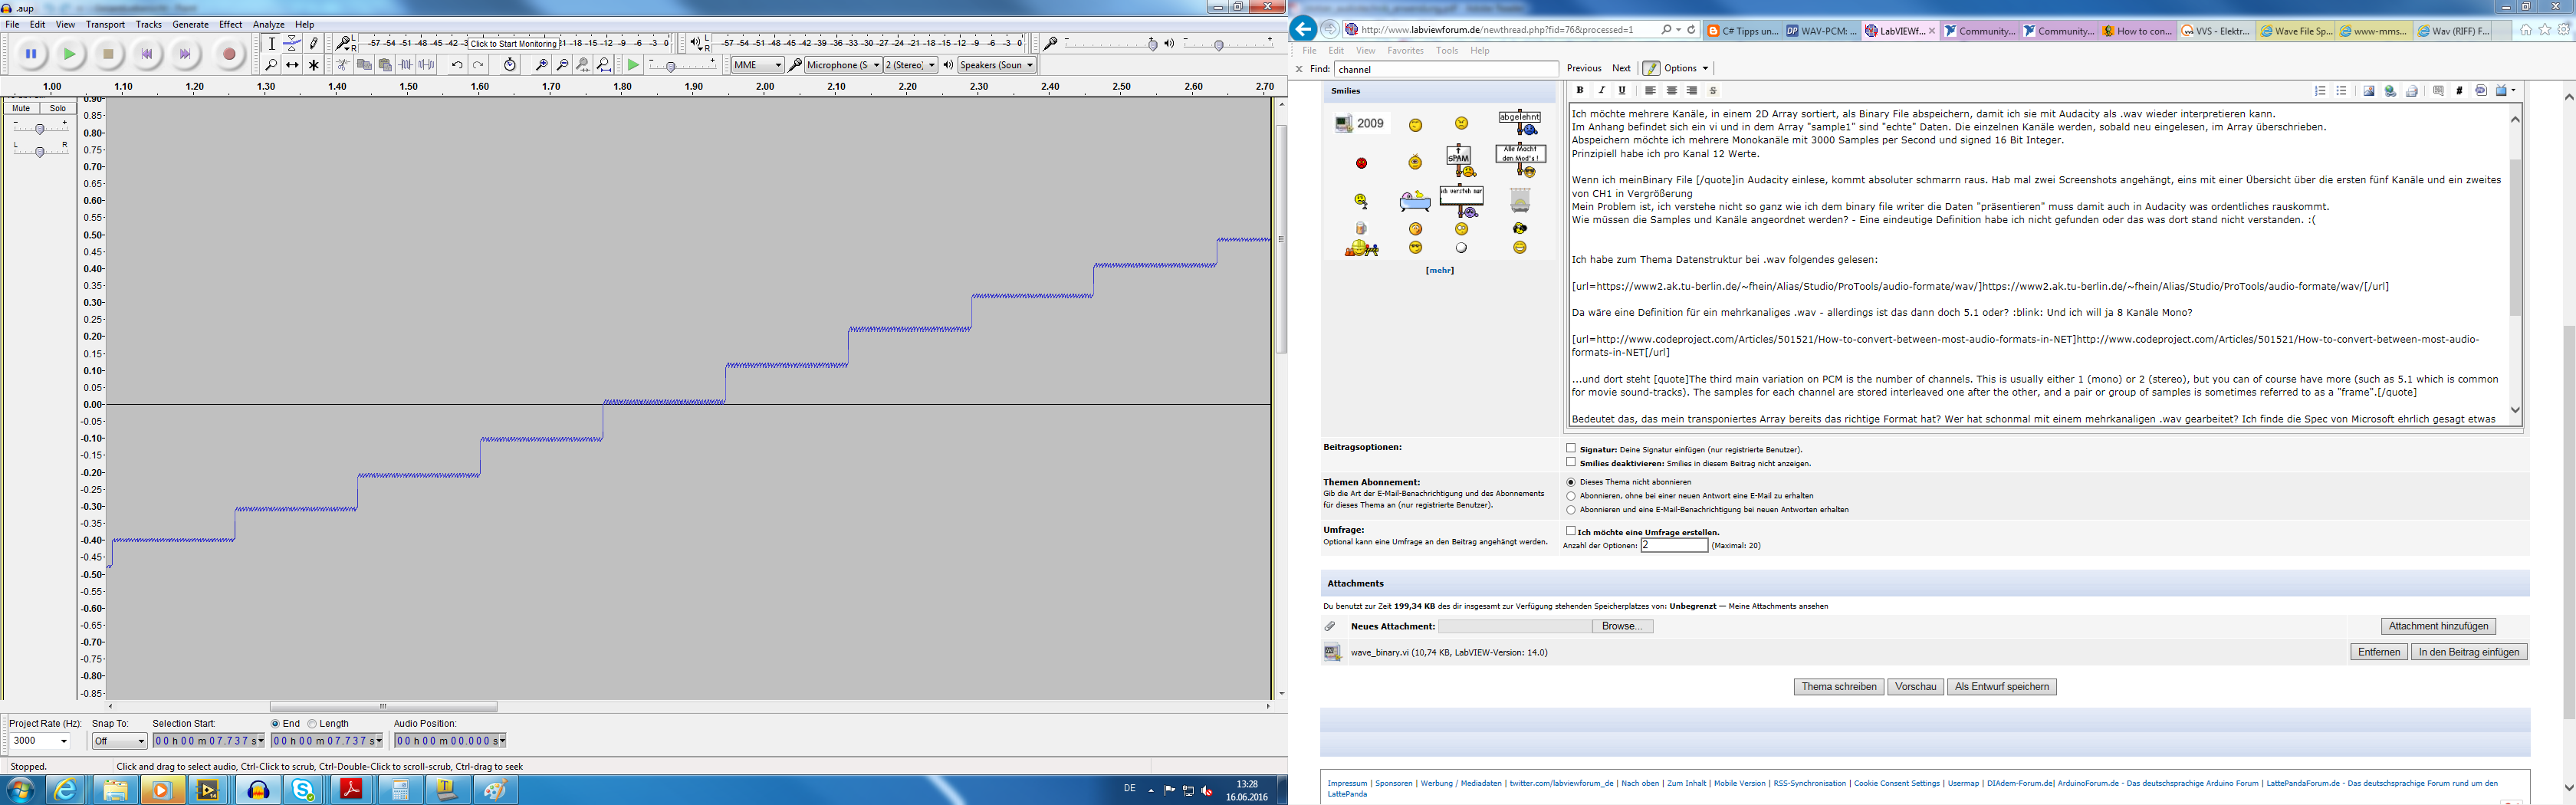The height and width of the screenshot is (805, 2576).
Task: Stop playback with the Stop button
Action: [x=109, y=54]
